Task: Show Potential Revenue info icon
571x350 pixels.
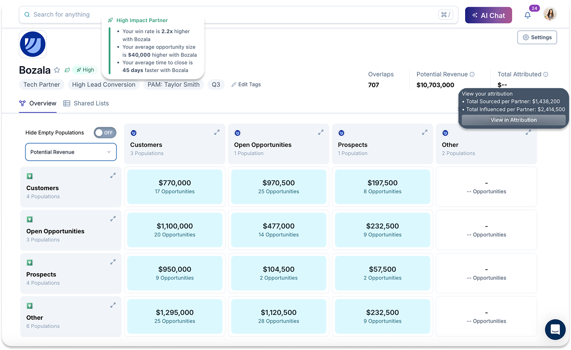Action: point(472,74)
